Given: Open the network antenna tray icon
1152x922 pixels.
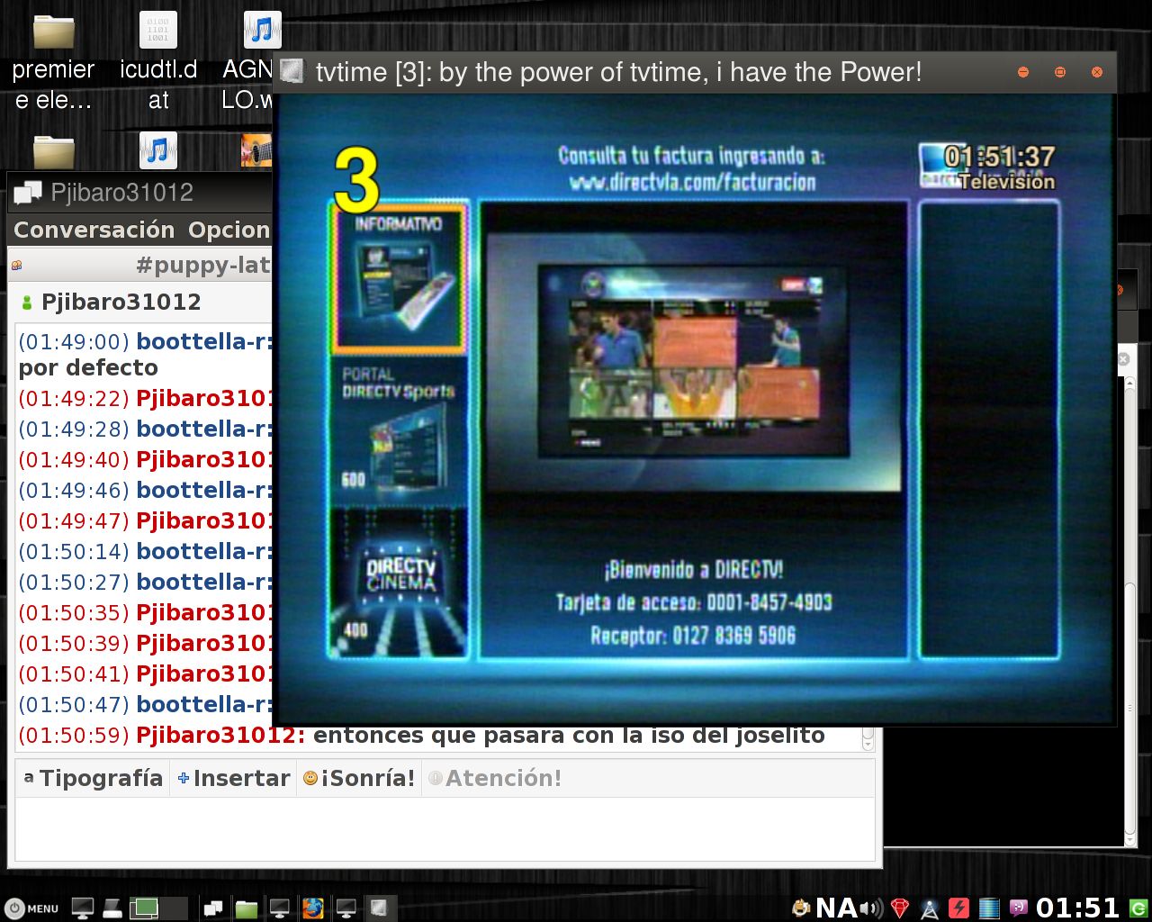Looking at the screenshot, I should (930, 908).
